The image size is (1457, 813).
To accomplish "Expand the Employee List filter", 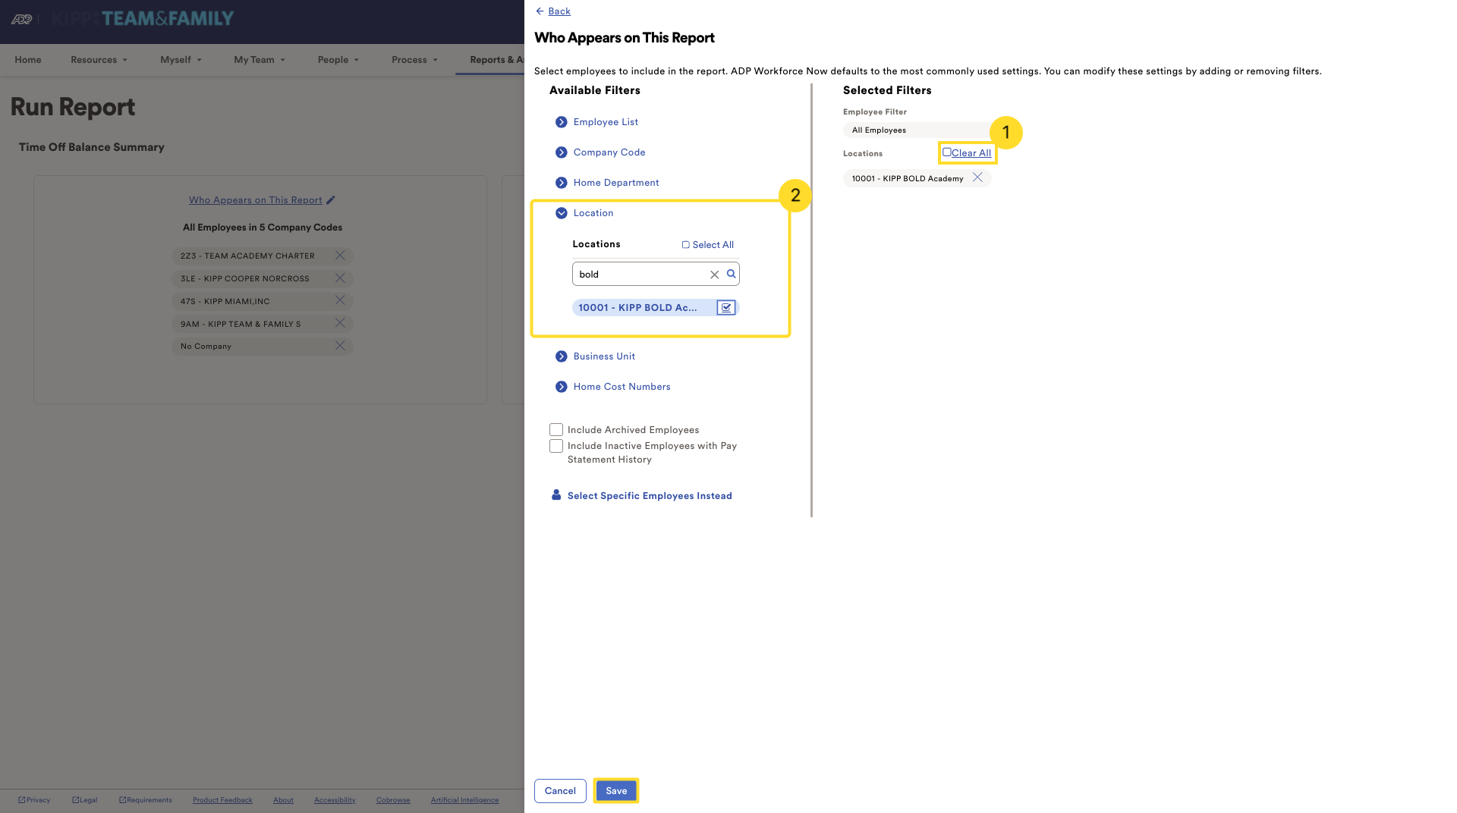I will click(562, 122).
